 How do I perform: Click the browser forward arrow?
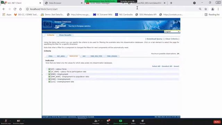(9, 9)
